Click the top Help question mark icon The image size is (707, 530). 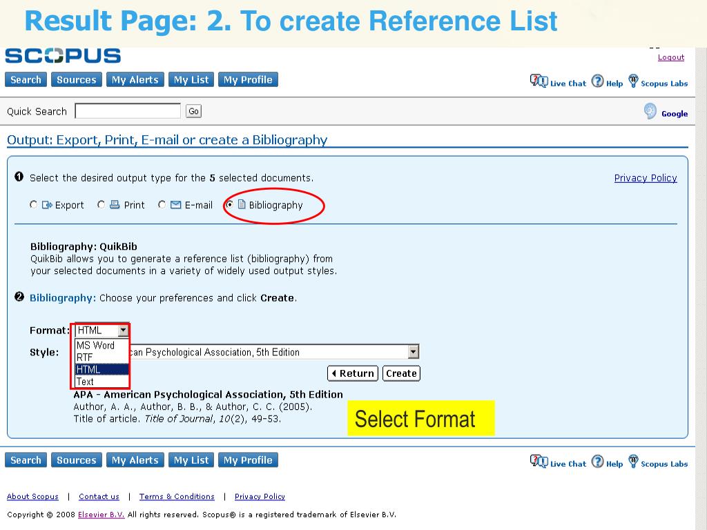[597, 81]
